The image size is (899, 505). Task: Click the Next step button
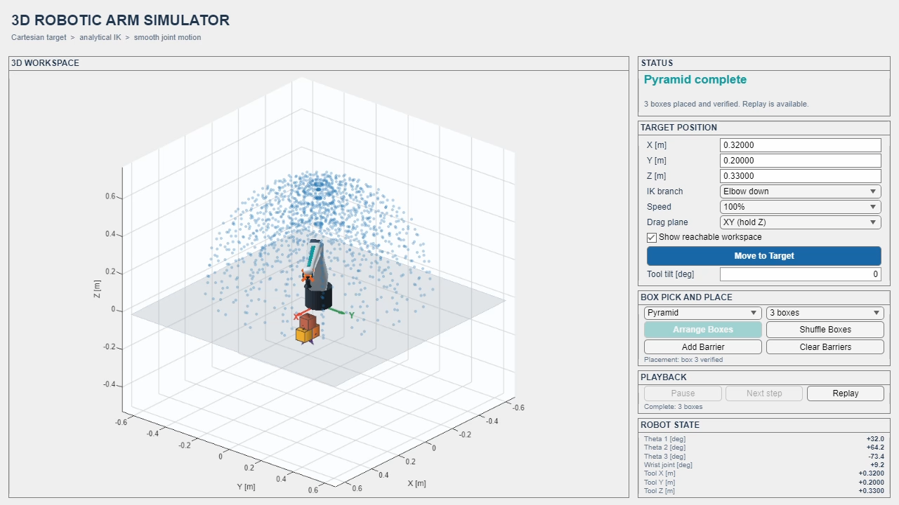click(x=764, y=393)
